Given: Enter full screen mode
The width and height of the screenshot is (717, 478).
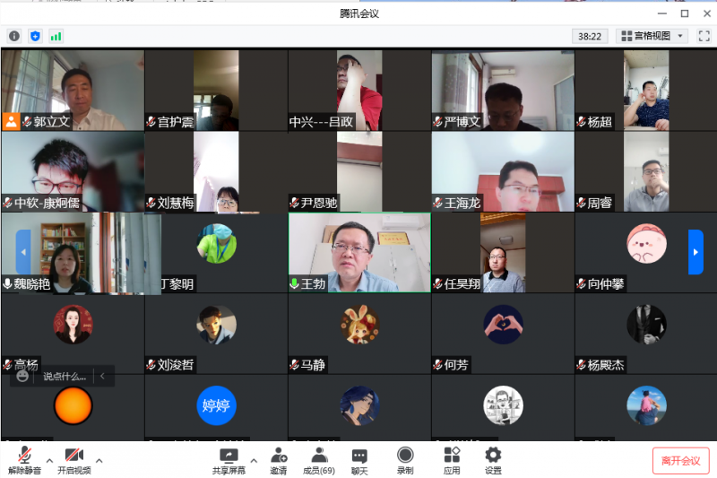Looking at the screenshot, I should click(x=704, y=36).
